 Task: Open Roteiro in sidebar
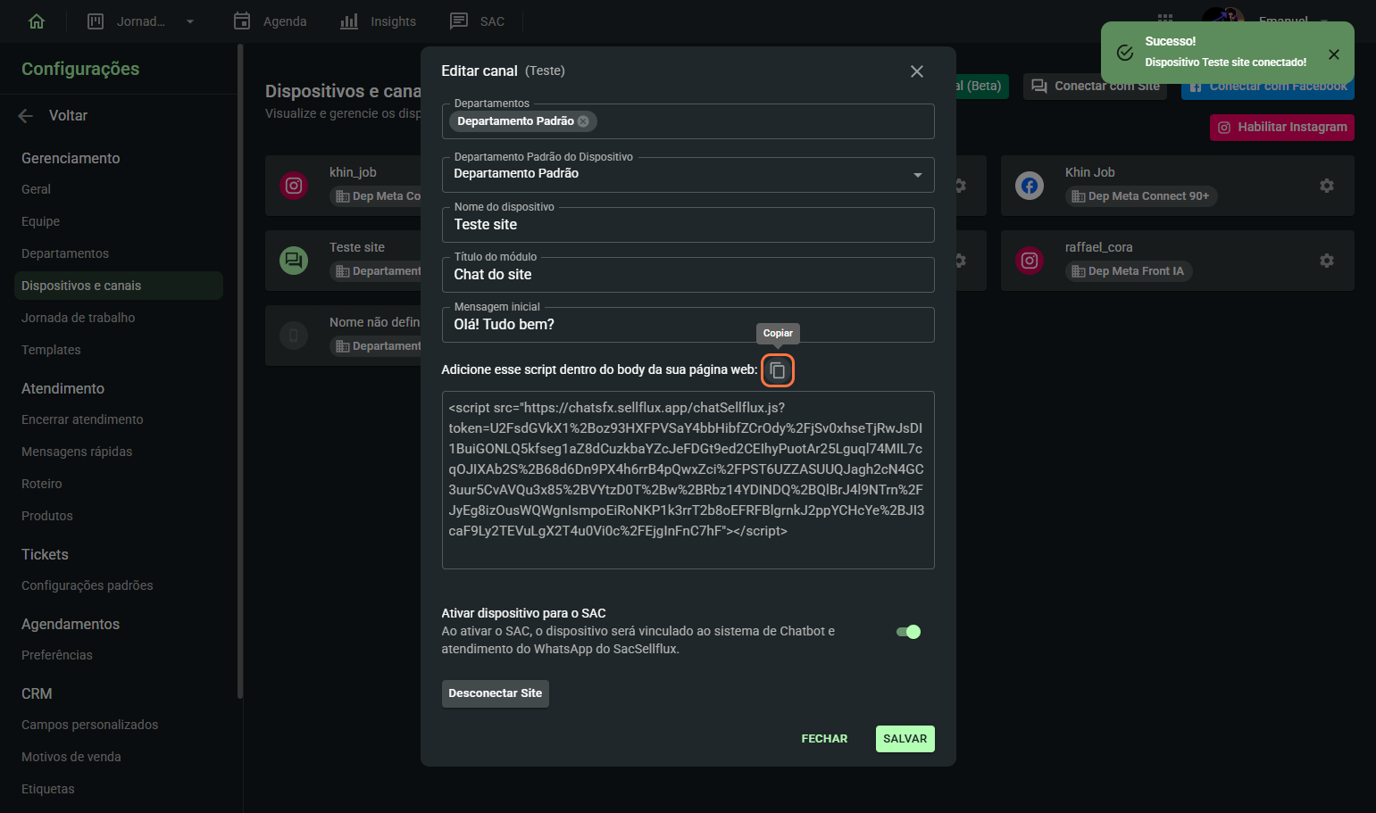[x=42, y=484]
